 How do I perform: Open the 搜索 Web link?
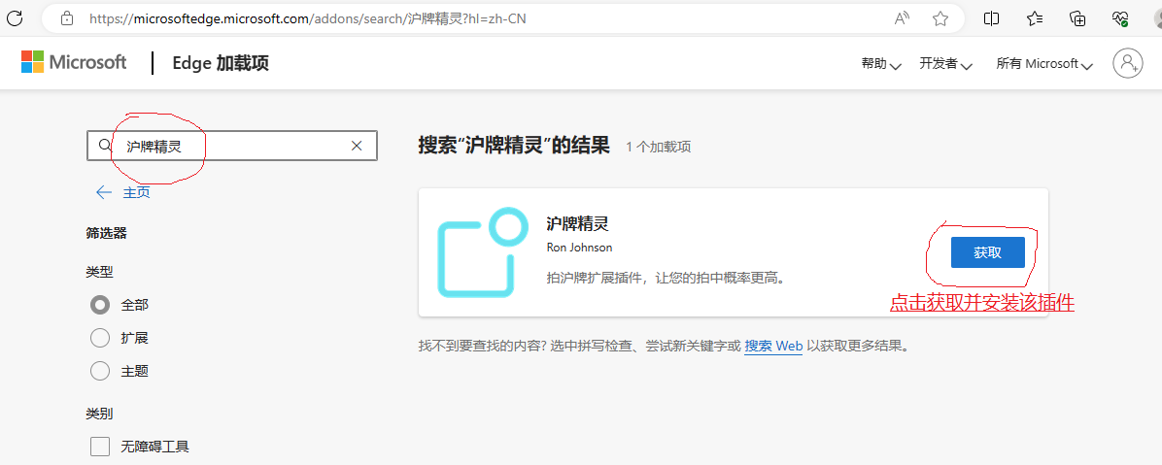(773, 346)
